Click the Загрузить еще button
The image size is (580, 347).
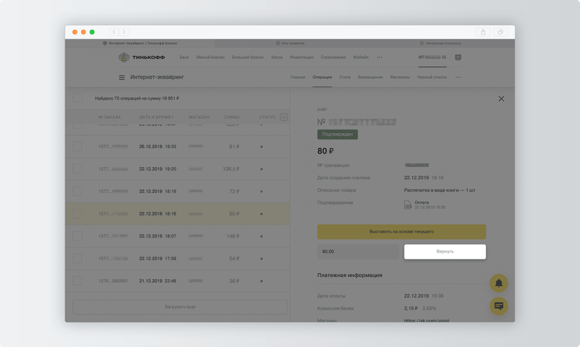tap(180, 307)
